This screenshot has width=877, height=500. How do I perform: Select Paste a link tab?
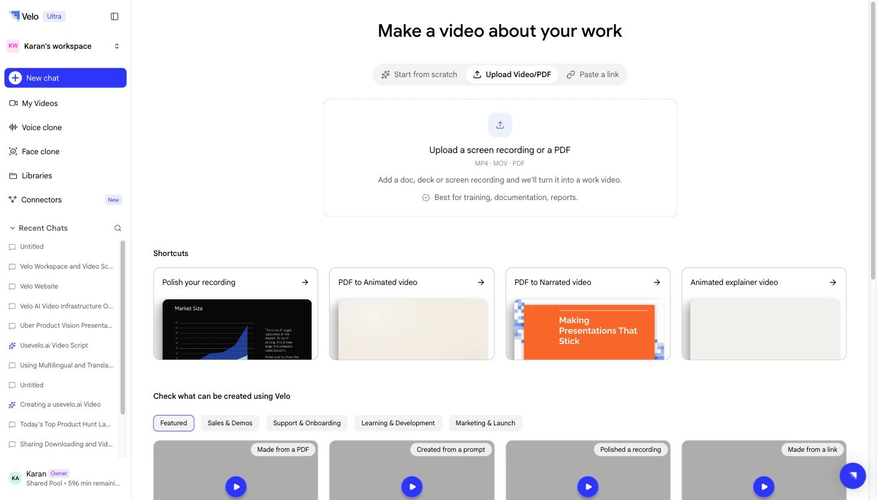[593, 74]
